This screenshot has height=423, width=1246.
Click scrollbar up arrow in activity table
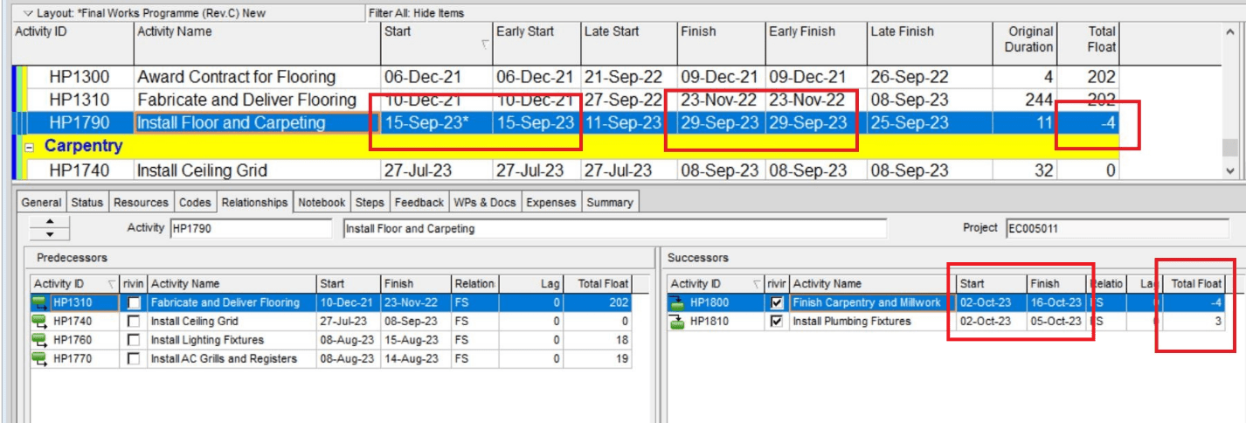pos(1229,31)
